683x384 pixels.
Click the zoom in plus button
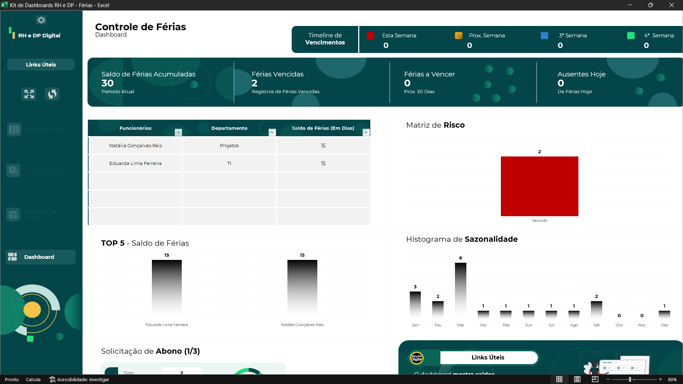pos(661,379)
